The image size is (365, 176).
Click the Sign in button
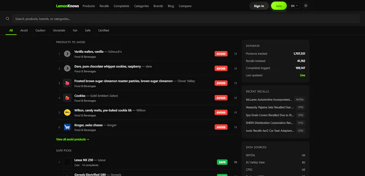259,6
